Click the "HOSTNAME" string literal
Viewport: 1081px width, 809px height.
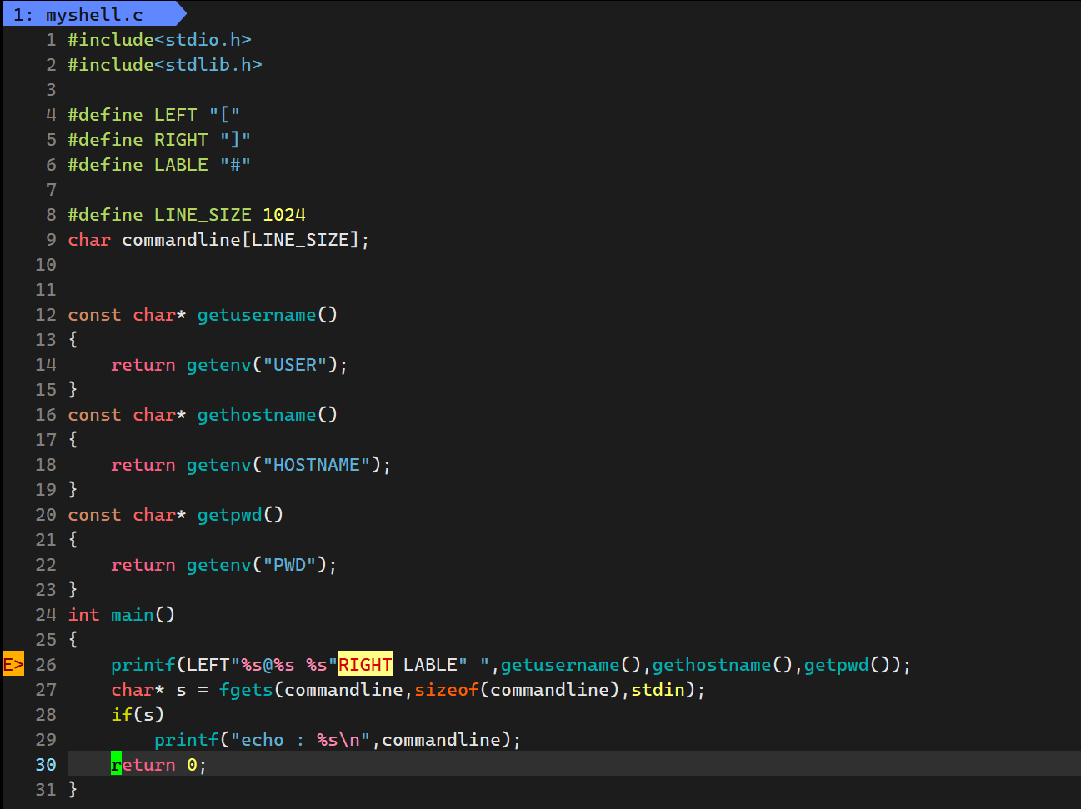click(317, 465)
